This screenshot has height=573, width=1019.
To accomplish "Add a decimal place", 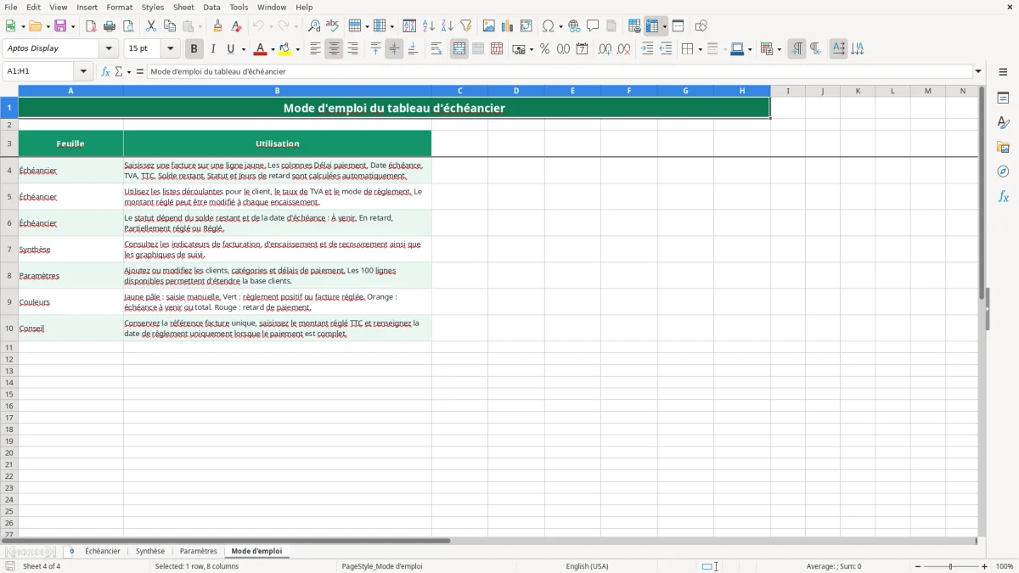I will (x=605, y=49).
